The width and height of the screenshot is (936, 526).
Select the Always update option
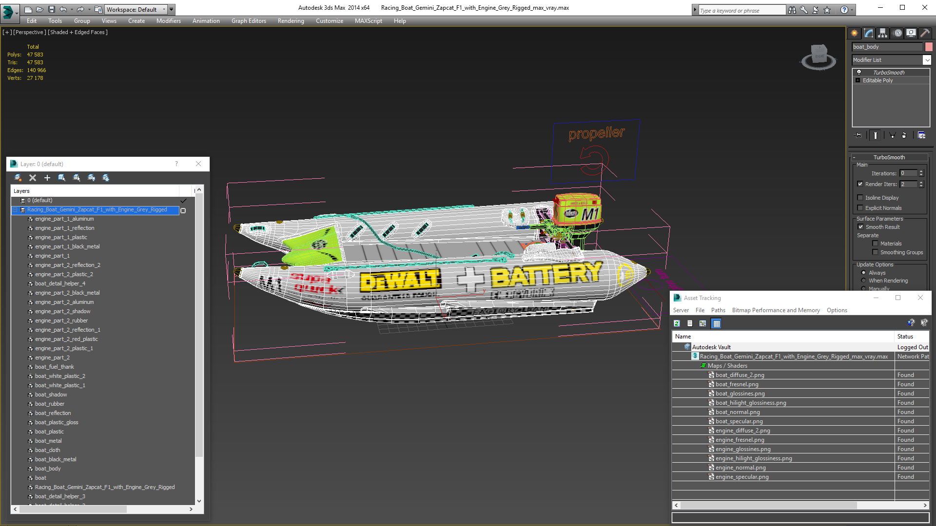coord(863,273)
